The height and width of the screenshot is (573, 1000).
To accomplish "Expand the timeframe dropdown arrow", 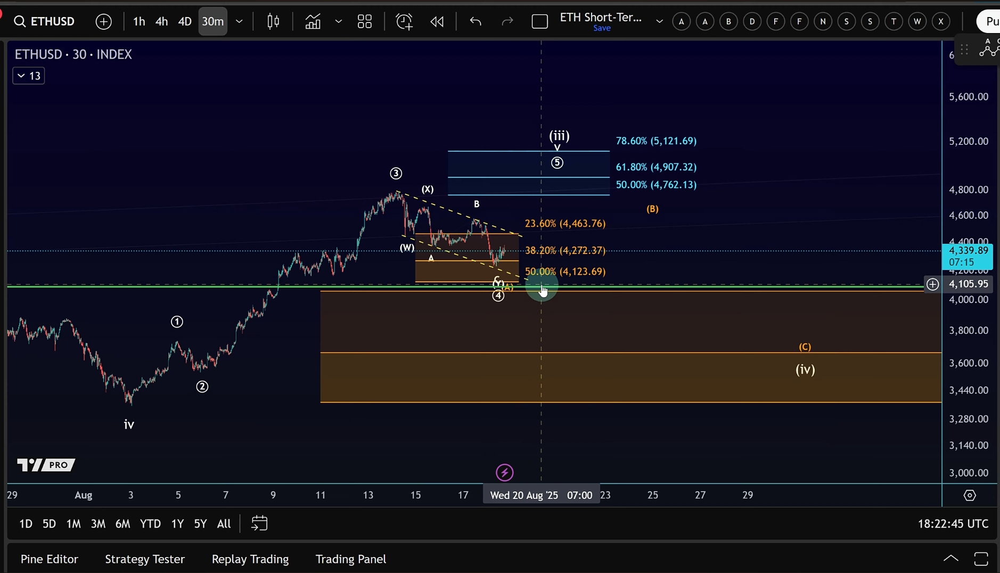I will [x=239, y=21].
